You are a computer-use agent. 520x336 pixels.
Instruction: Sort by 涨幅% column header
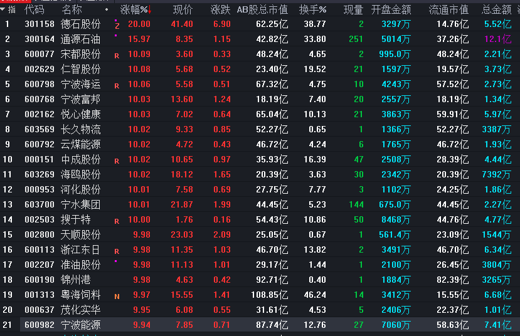tap(134, 10)
